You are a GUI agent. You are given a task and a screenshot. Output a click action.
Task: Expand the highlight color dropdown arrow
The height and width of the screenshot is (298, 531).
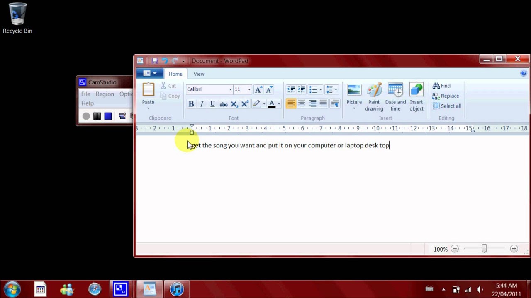tap(264, 104)
